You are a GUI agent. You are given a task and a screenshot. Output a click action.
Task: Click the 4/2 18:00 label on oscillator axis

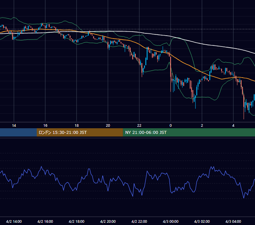pyautogui.click(x=76, y=221)
